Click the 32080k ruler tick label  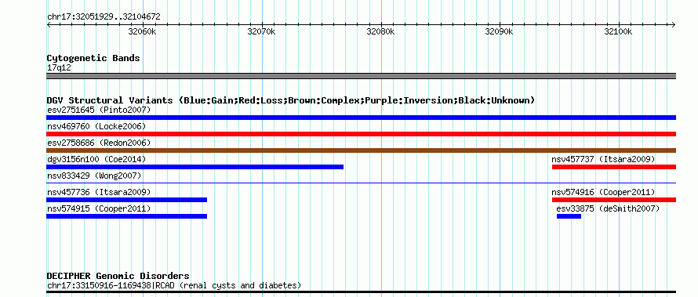(380, 31)
